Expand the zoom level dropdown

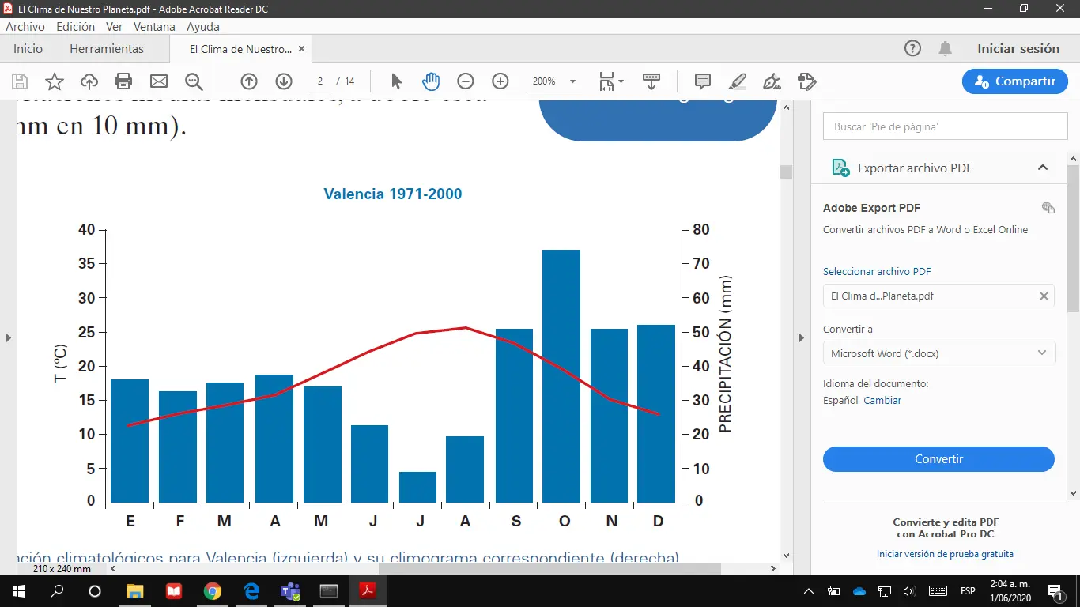(572, 81)
